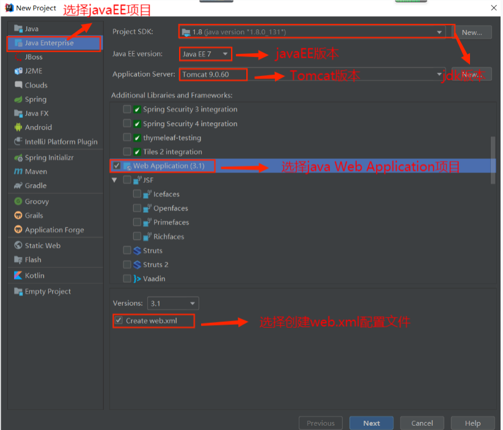Click the Openfaces framework icon
503x430 pixels.
point(147,208)
